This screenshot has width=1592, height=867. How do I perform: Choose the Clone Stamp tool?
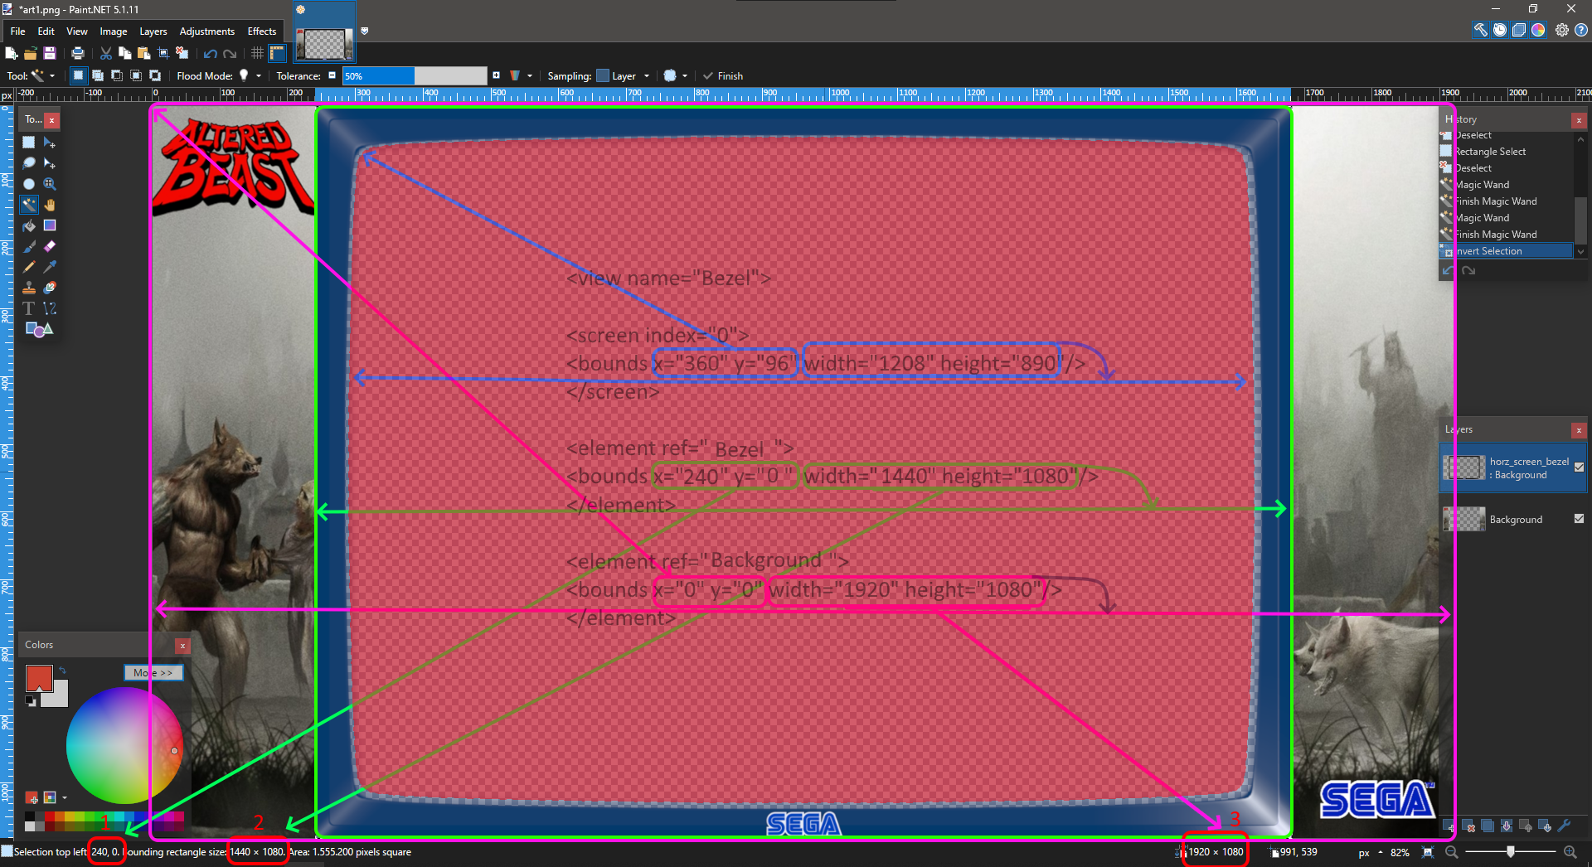click(29, 288)
